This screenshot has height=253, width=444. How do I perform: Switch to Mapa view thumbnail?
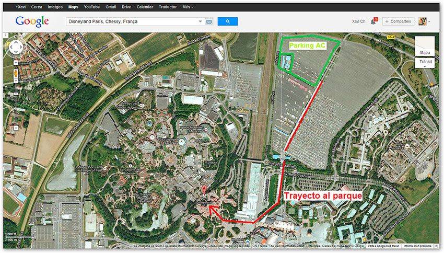(425, 46)
